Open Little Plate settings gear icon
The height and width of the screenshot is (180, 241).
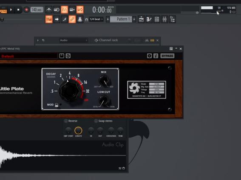pos(149,56)
